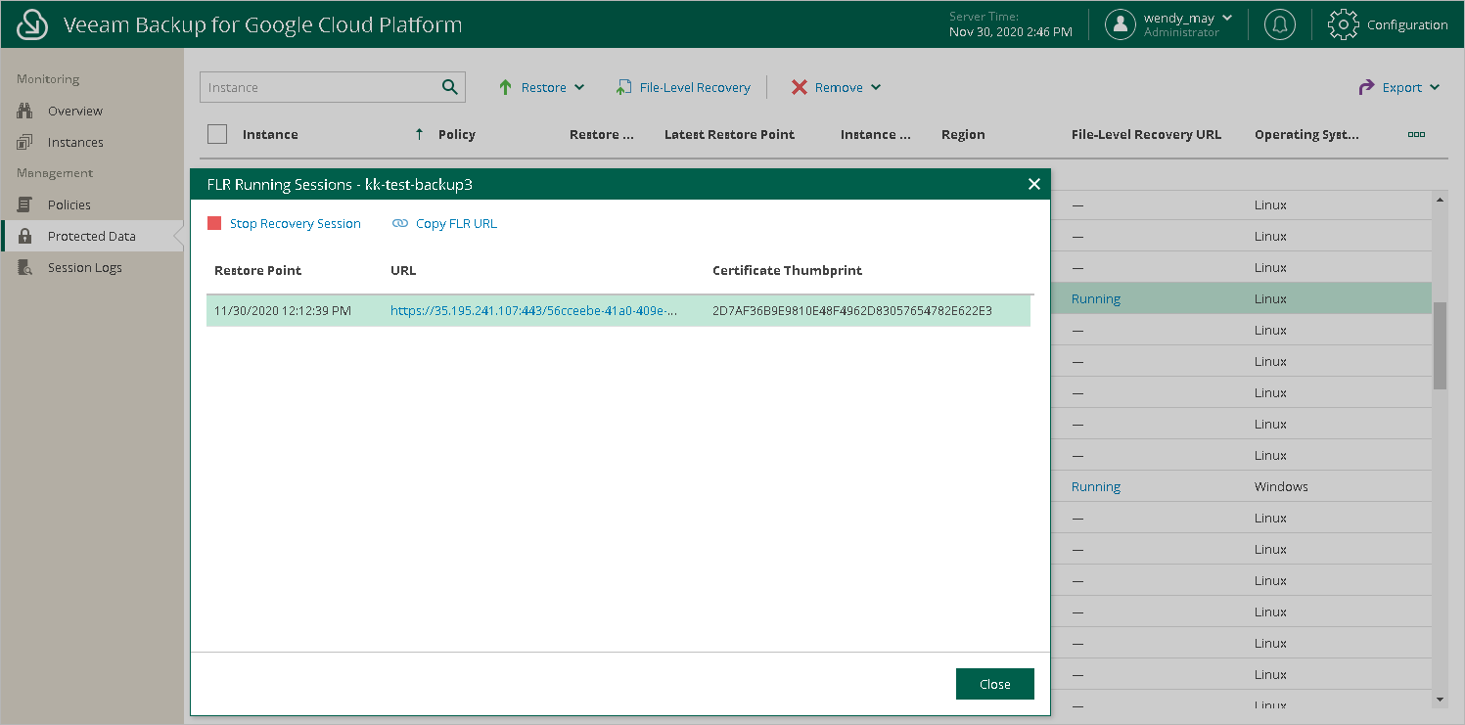Click the URL column header in the dialog

point(403,270)
